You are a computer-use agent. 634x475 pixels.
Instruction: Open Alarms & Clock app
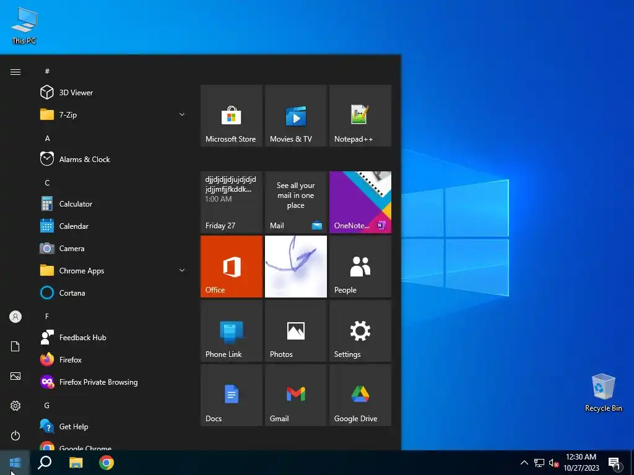point(113,159)
